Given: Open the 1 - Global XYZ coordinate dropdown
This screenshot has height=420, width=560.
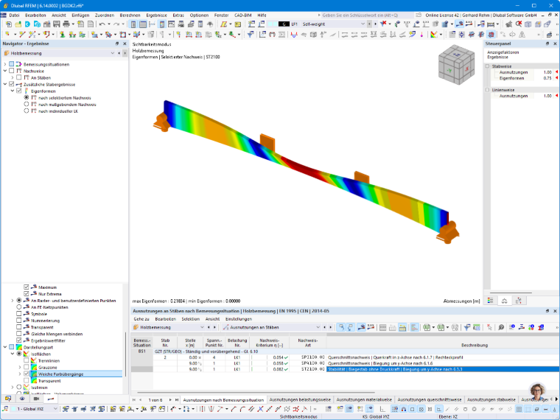Looking at the screenshot, I should (x=55, y=408).
